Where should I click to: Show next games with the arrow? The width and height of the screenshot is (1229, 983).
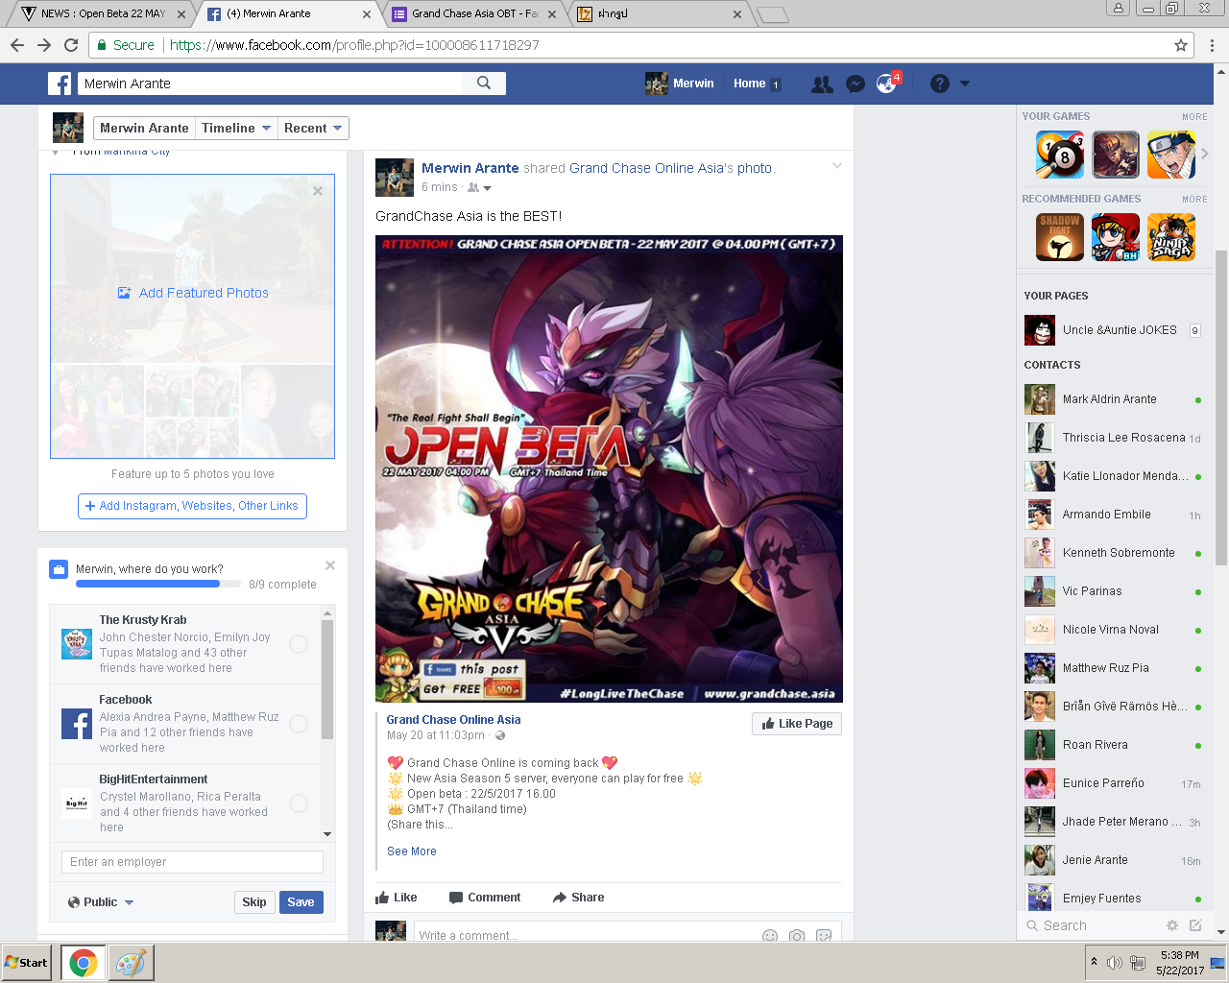click(x=1204, y=154)
